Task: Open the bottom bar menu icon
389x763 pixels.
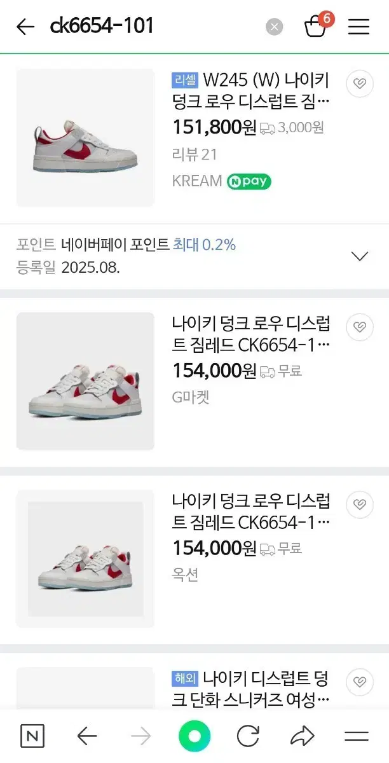Action: point(357,736)
